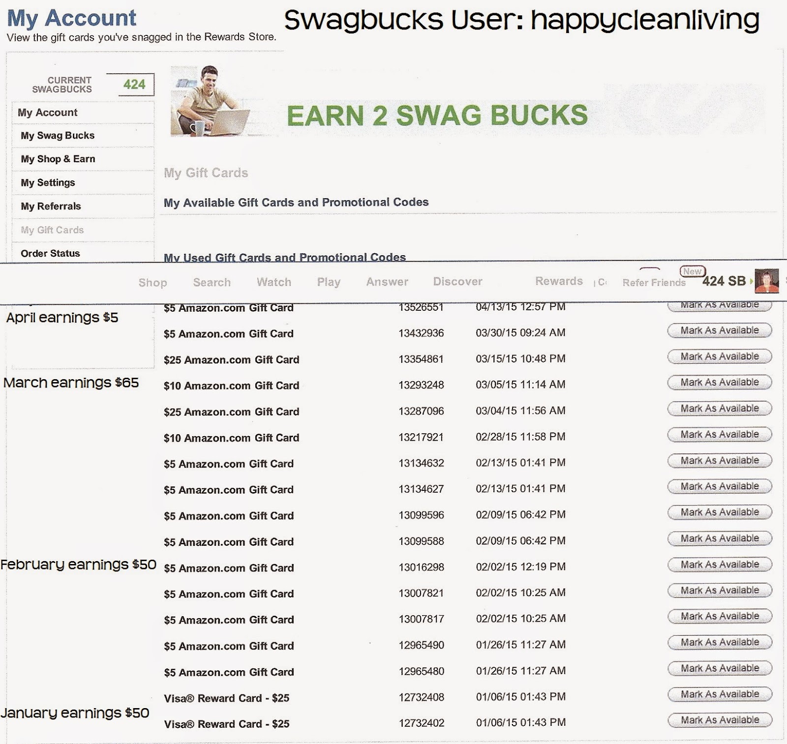The image size is (787, 744).
Task: Click order number 13354861
Action: point(421,359)
